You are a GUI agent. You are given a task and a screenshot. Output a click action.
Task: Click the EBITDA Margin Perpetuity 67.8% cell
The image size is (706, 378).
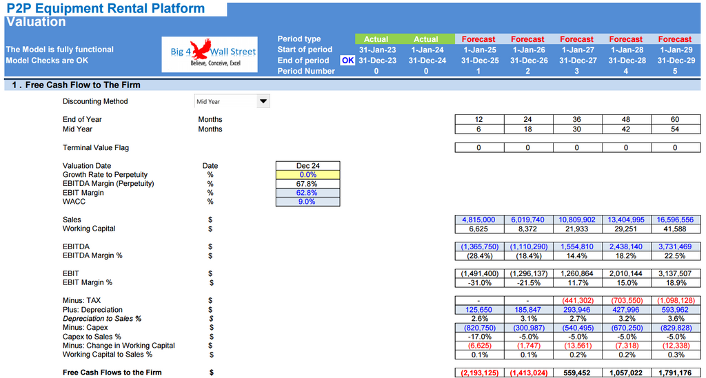click(307, 184)
